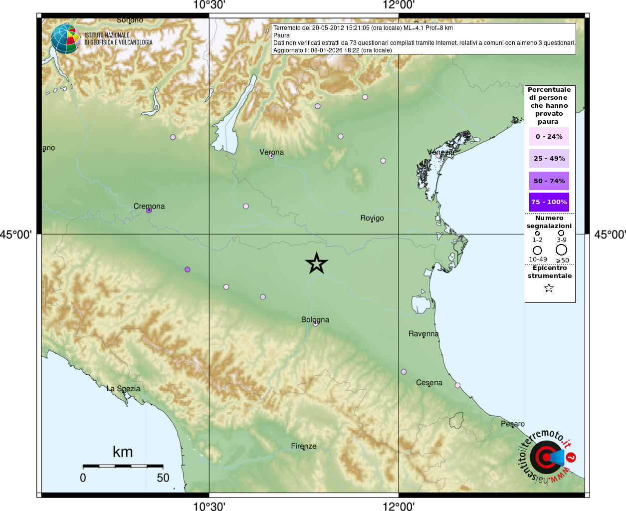626x511 pixels.
Task: Click the report marker at Cremona
Action: (x=149, y=211)
